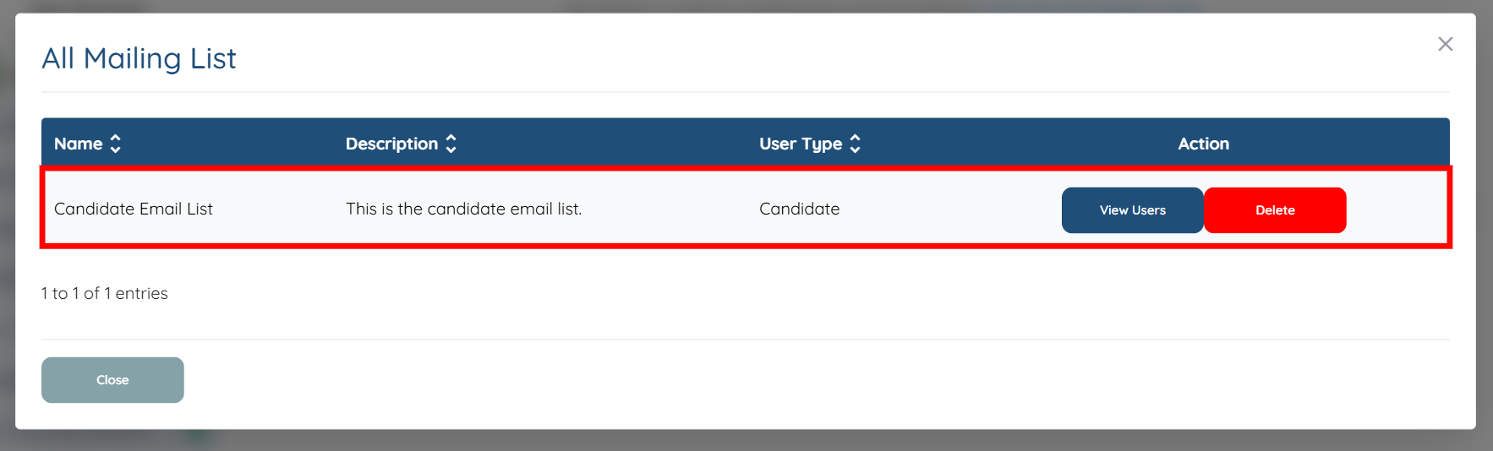Screen dimensions: 1493x451
Task: Click the Action column header
Action: [x=1203, y=144]
